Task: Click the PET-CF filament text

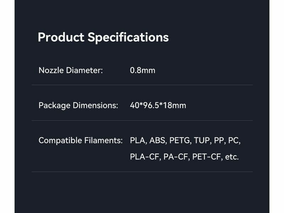Action: [x=207, y=157]
